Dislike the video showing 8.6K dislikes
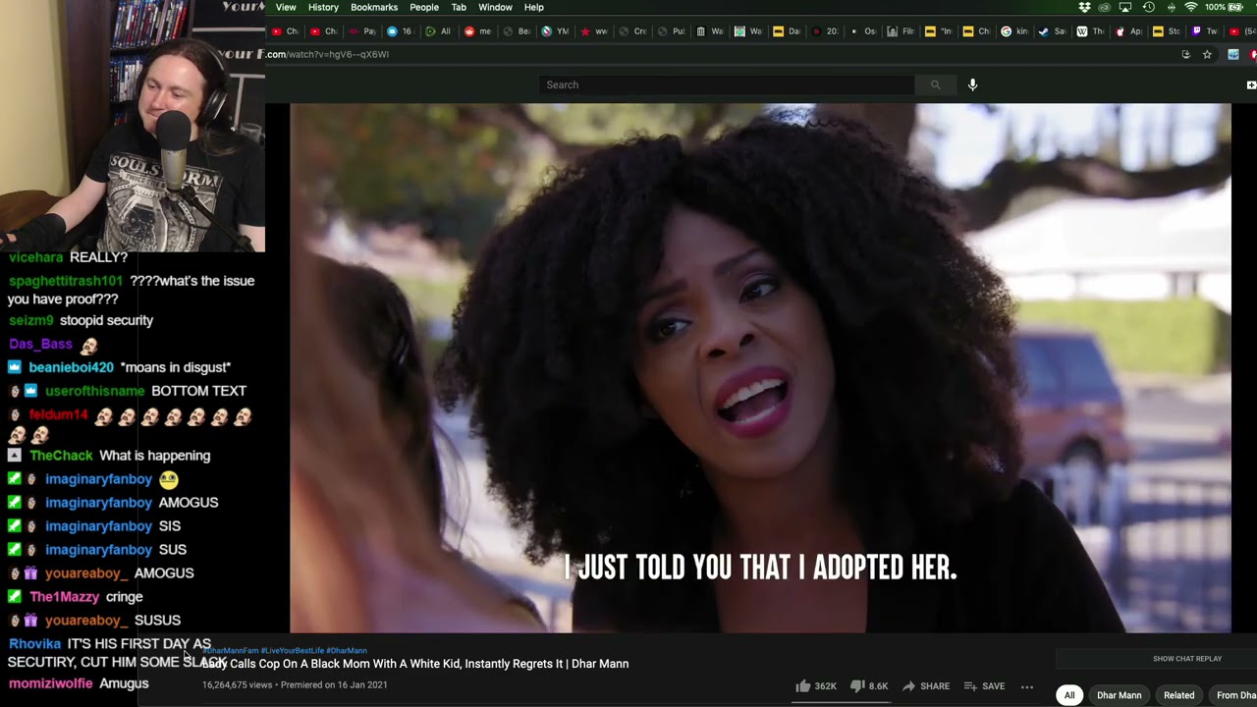The image size is (1257, 707). [868, 686]
